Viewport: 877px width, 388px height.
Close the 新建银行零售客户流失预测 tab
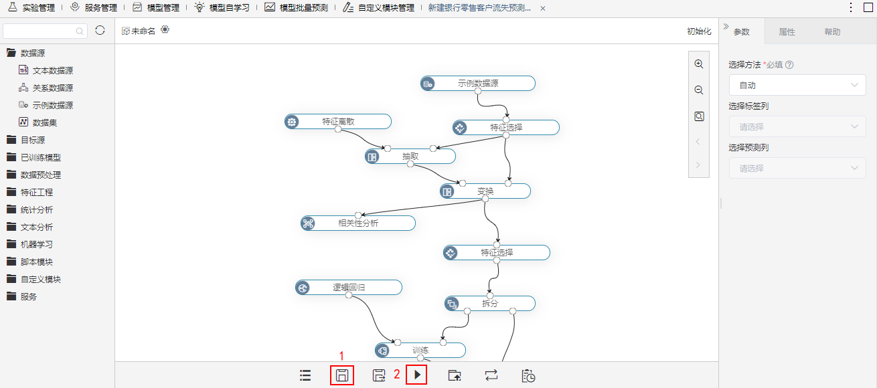pos(542,8)
